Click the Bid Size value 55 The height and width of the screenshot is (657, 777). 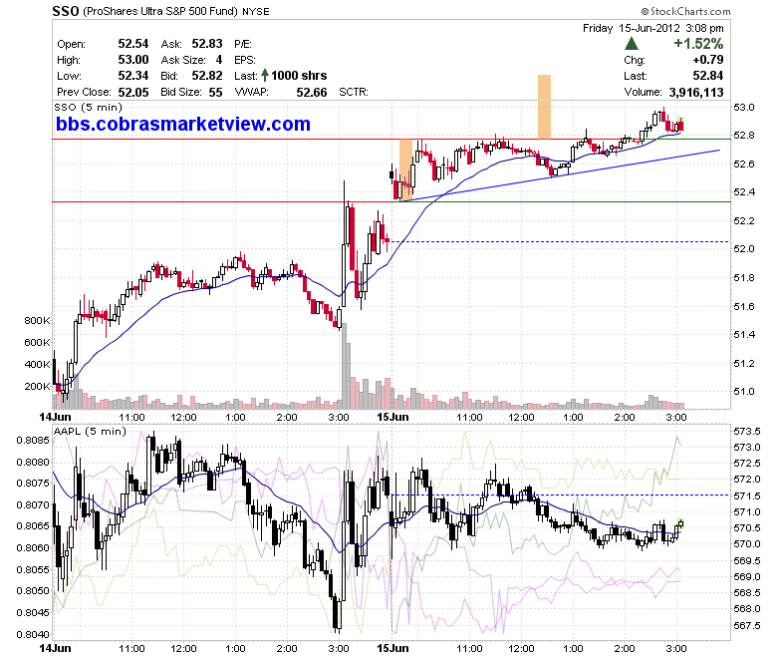(215, 92)
